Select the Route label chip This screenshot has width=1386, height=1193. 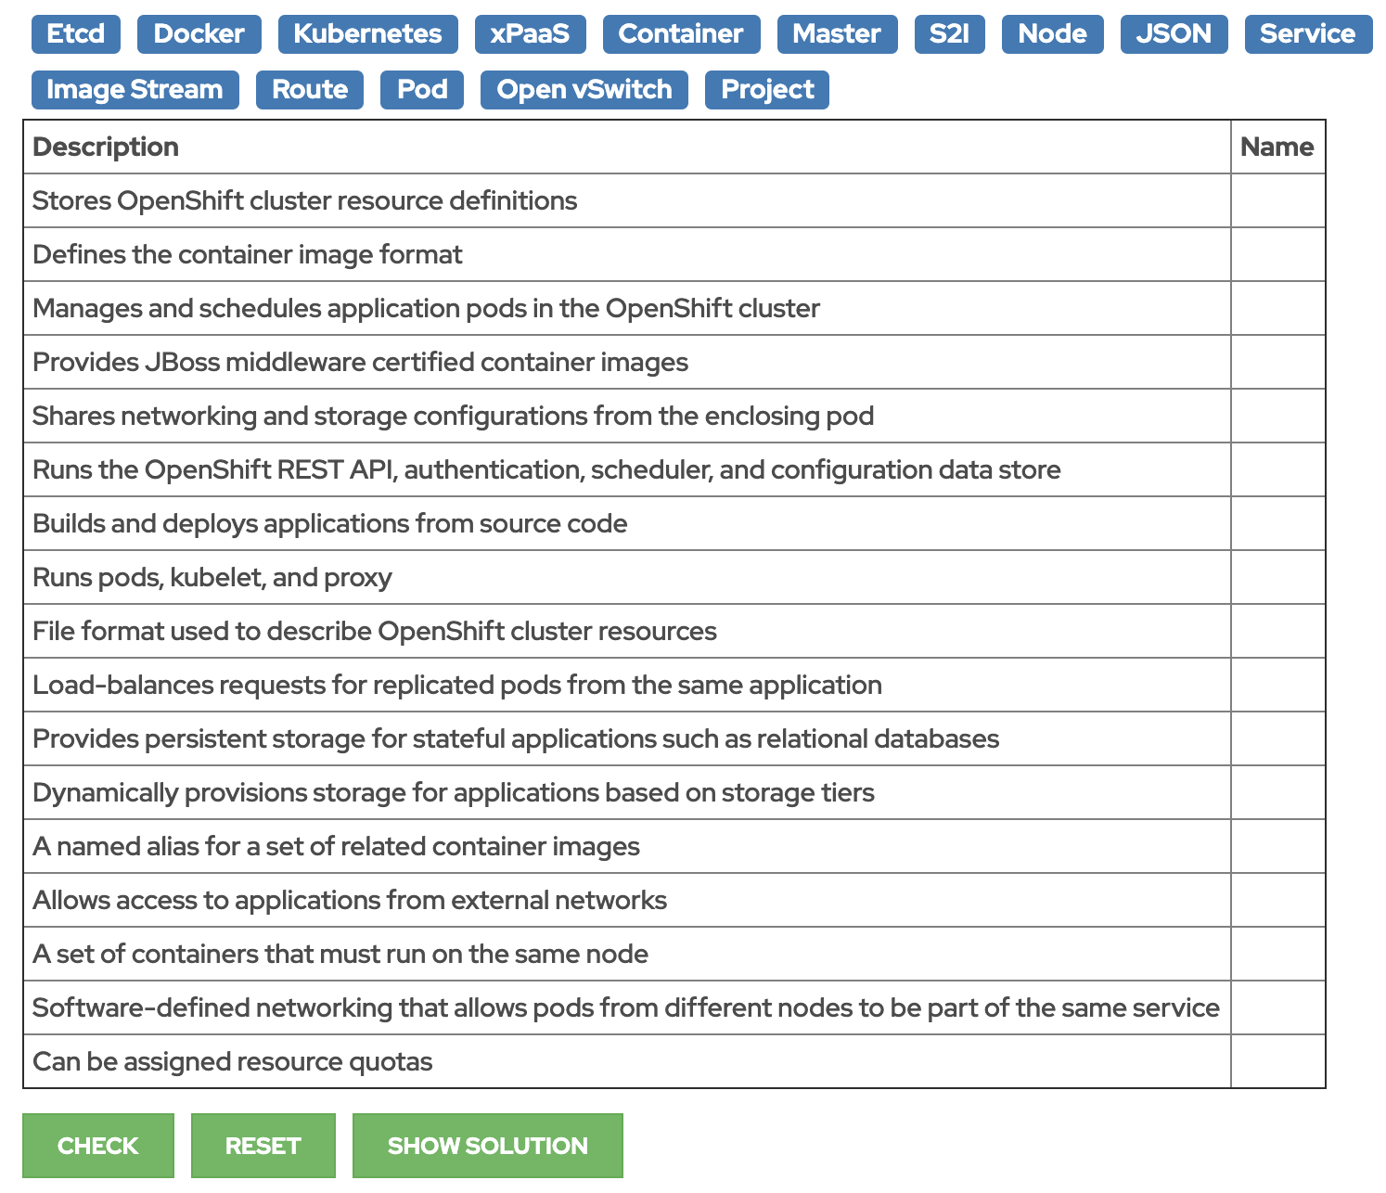[309, 89]
